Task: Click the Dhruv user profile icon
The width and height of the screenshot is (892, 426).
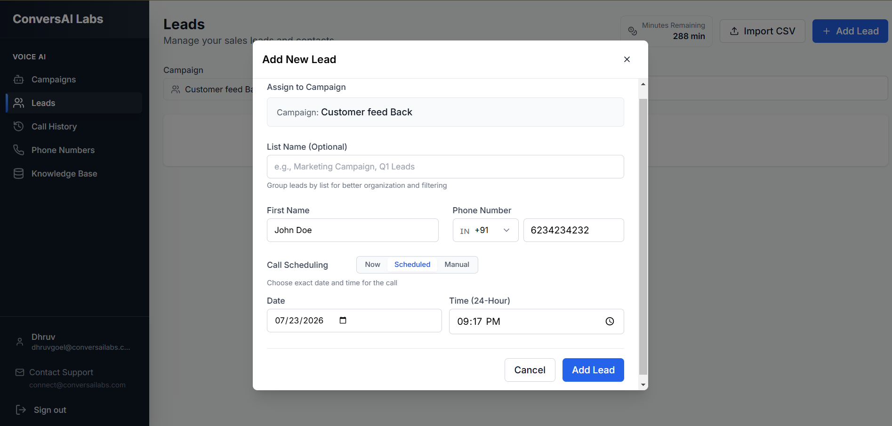Action: pos(20,342)
